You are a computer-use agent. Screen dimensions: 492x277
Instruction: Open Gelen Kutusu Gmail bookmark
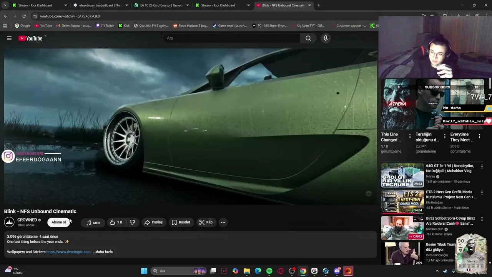point(74,26)
